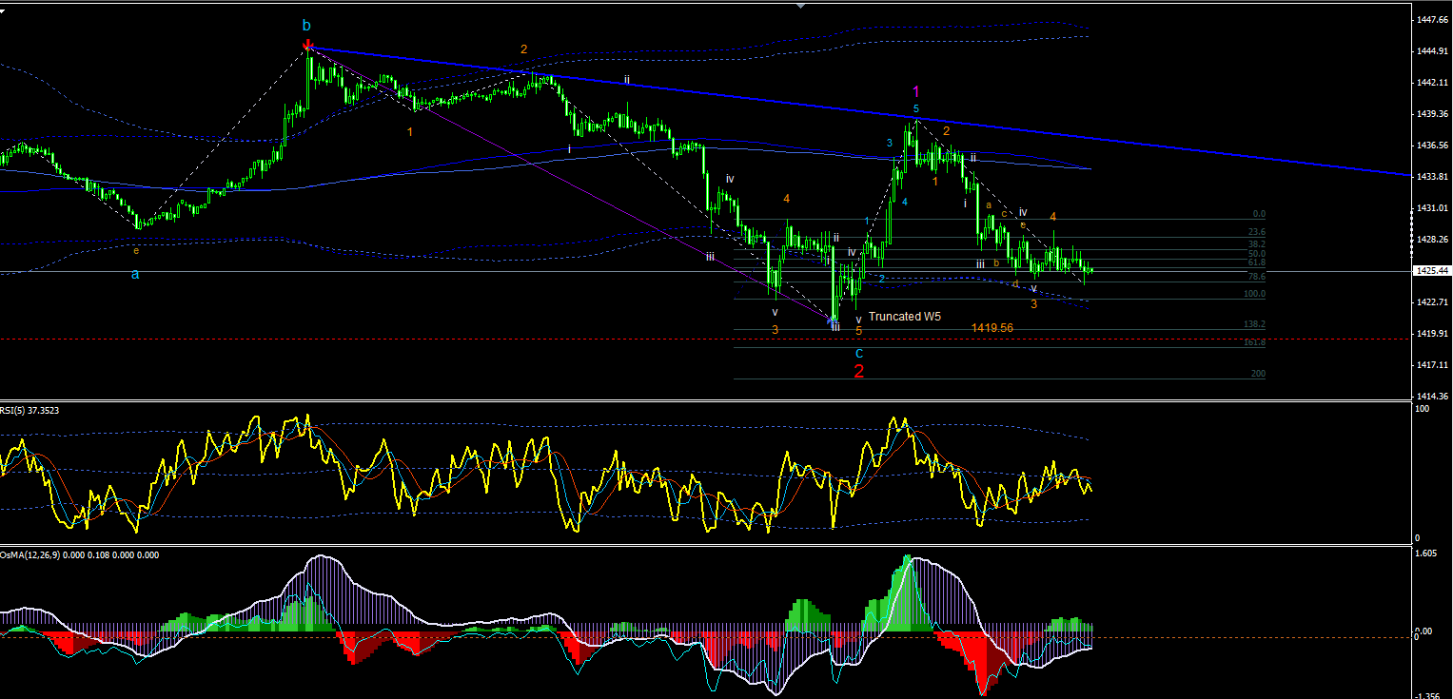This screenshot has height=699, width=1453.
Task: Click price axis value 1436.56
Action: [1433, 146]
